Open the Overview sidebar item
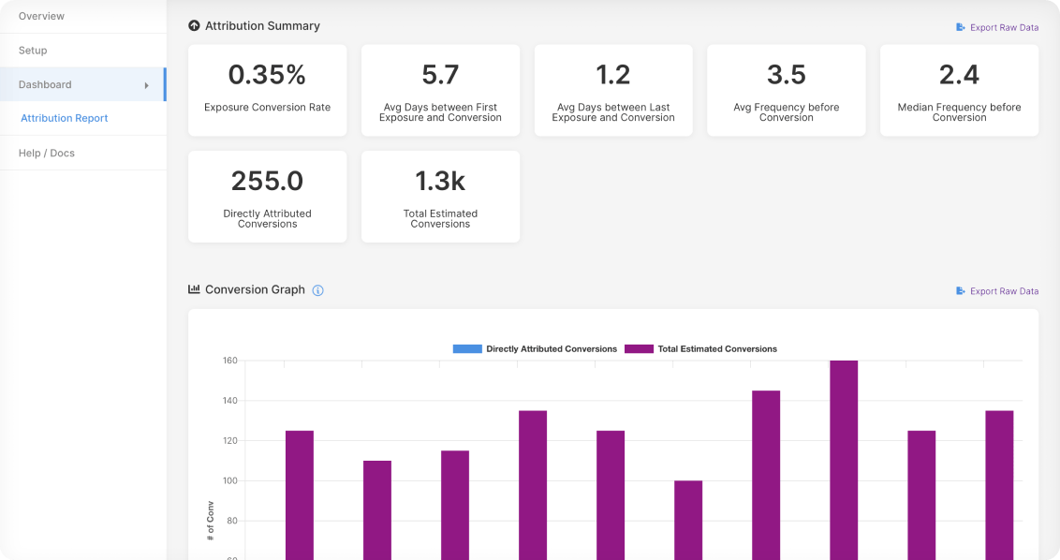 pyautogui.click(x=42, y=16)
